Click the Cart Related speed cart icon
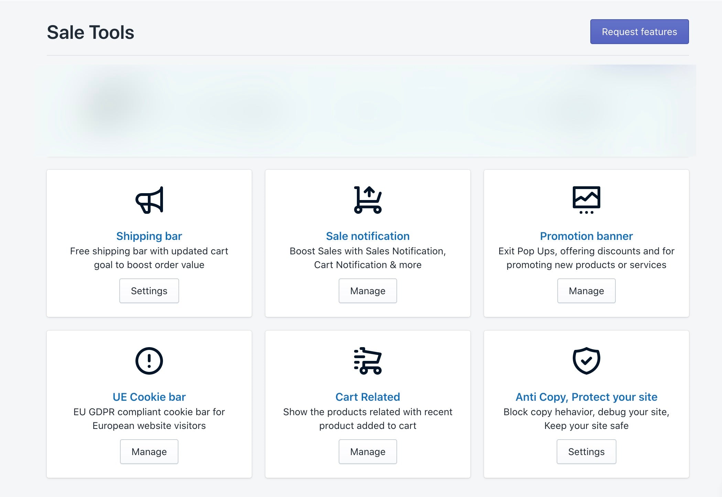This screenshot has width=722, height=497. click(368, 361)
